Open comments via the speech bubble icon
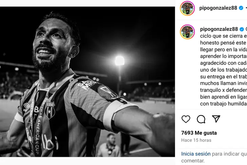 tap(201, 119)
